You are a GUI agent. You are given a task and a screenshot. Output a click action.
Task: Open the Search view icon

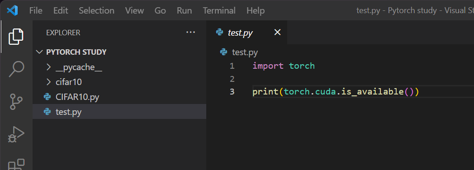[16, 69]
